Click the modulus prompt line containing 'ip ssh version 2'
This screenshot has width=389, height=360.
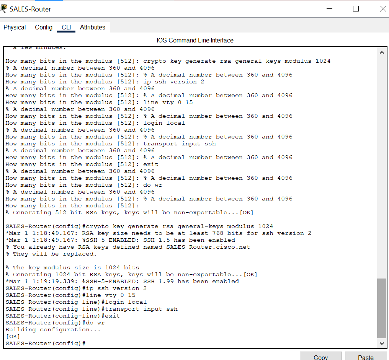[105, 82]
